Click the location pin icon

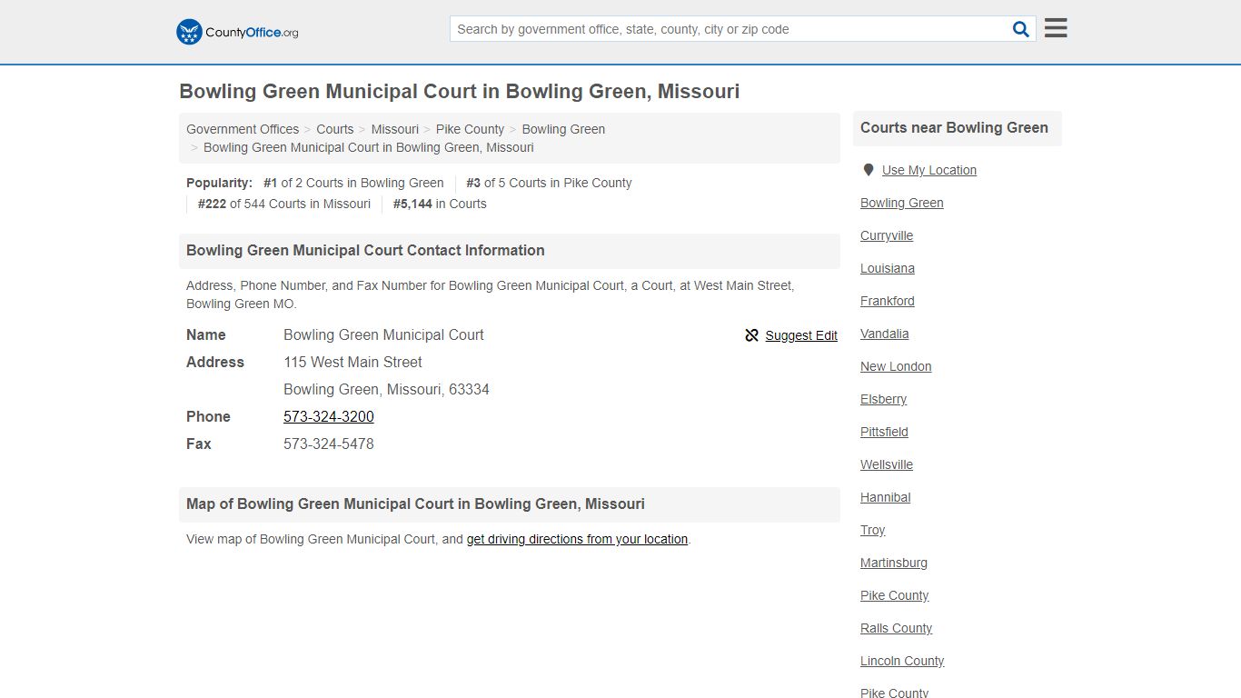(869, 170)
